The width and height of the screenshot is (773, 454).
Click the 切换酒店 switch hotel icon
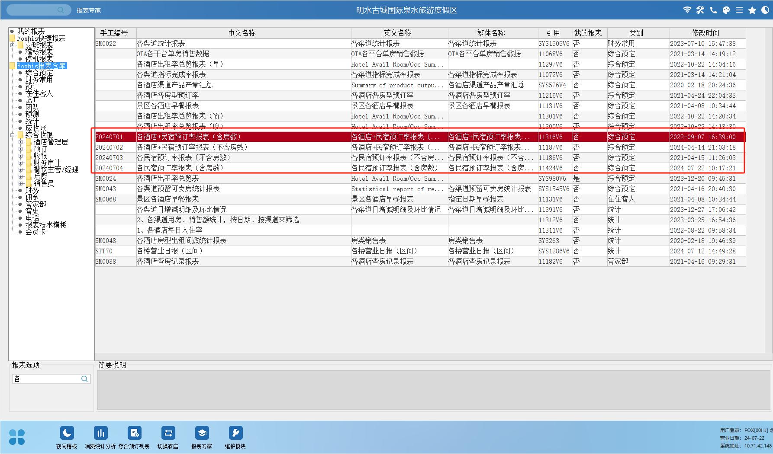click(168, 433)
